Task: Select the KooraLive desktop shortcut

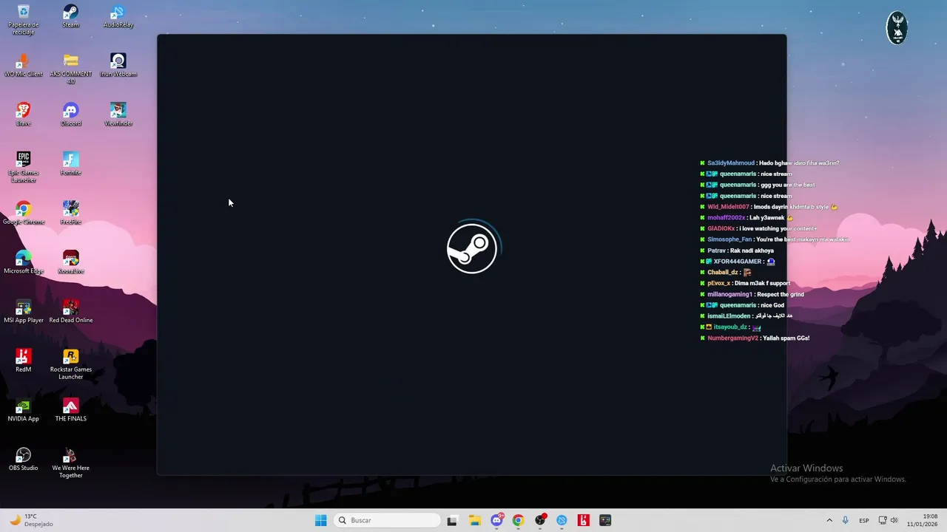Action: pos(70,262)
